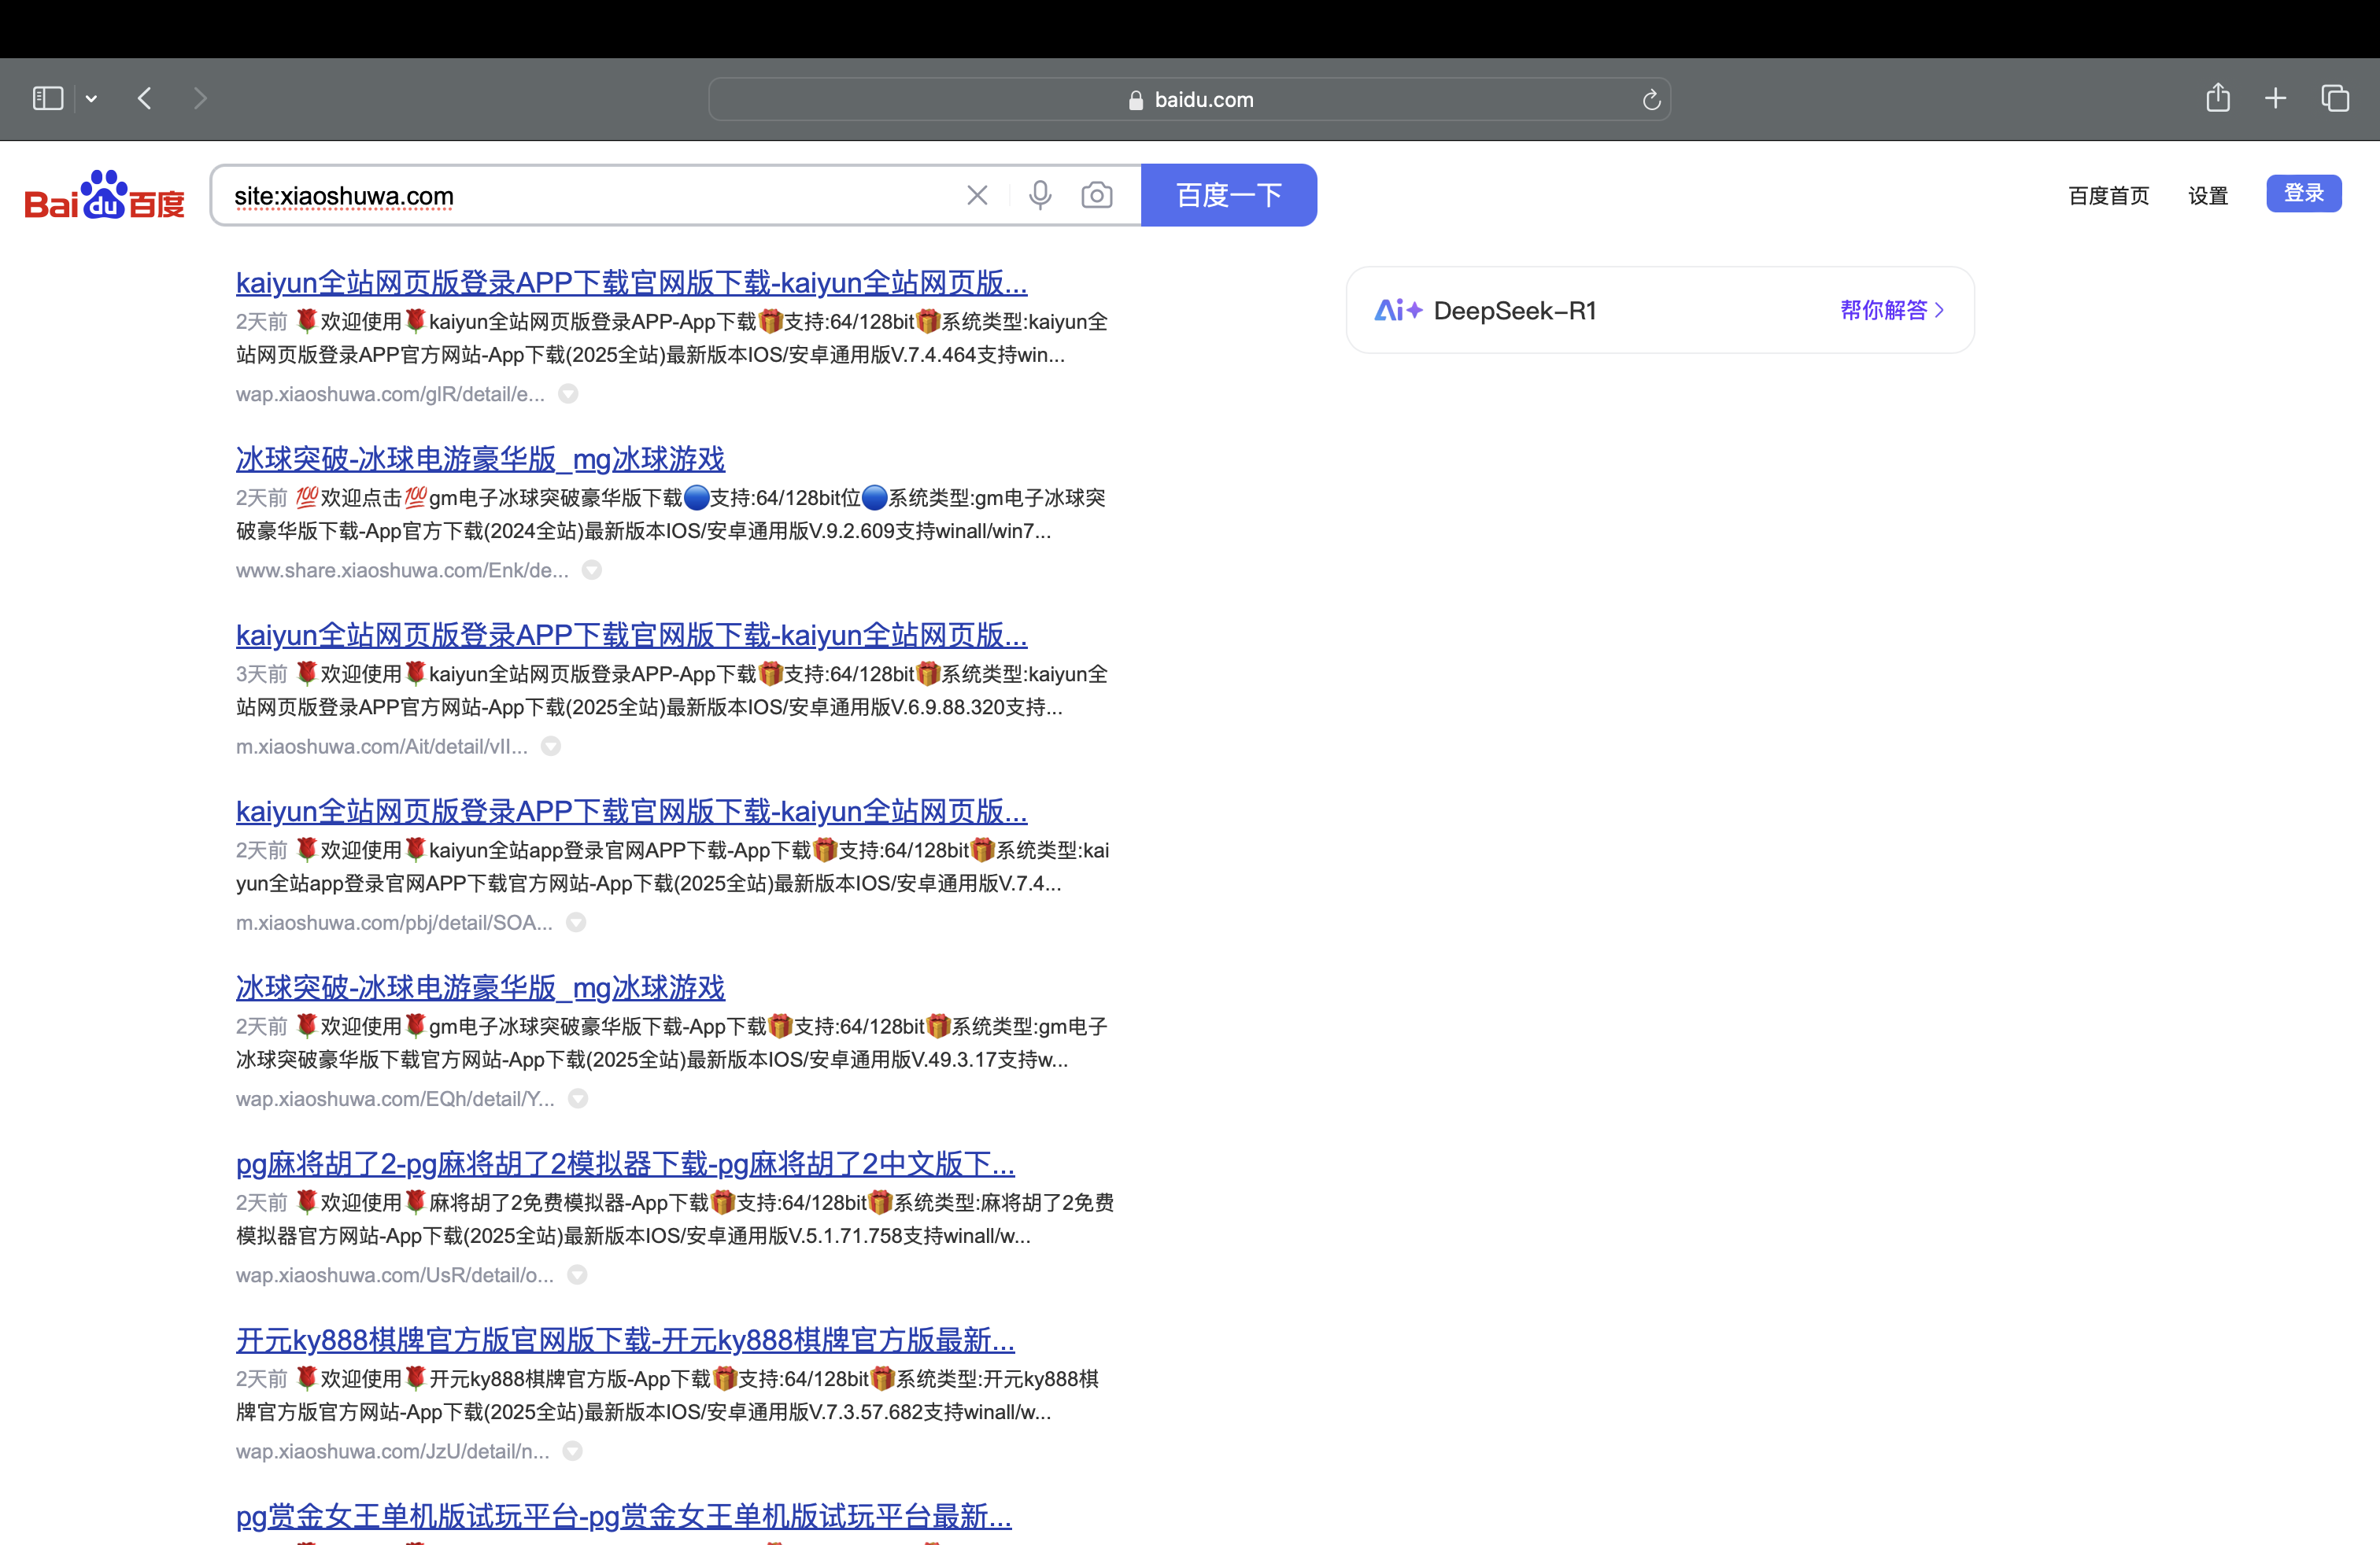Open the sidebar options dropdown chevron
2380x1545 pixels.
click(x=91, y=98)
